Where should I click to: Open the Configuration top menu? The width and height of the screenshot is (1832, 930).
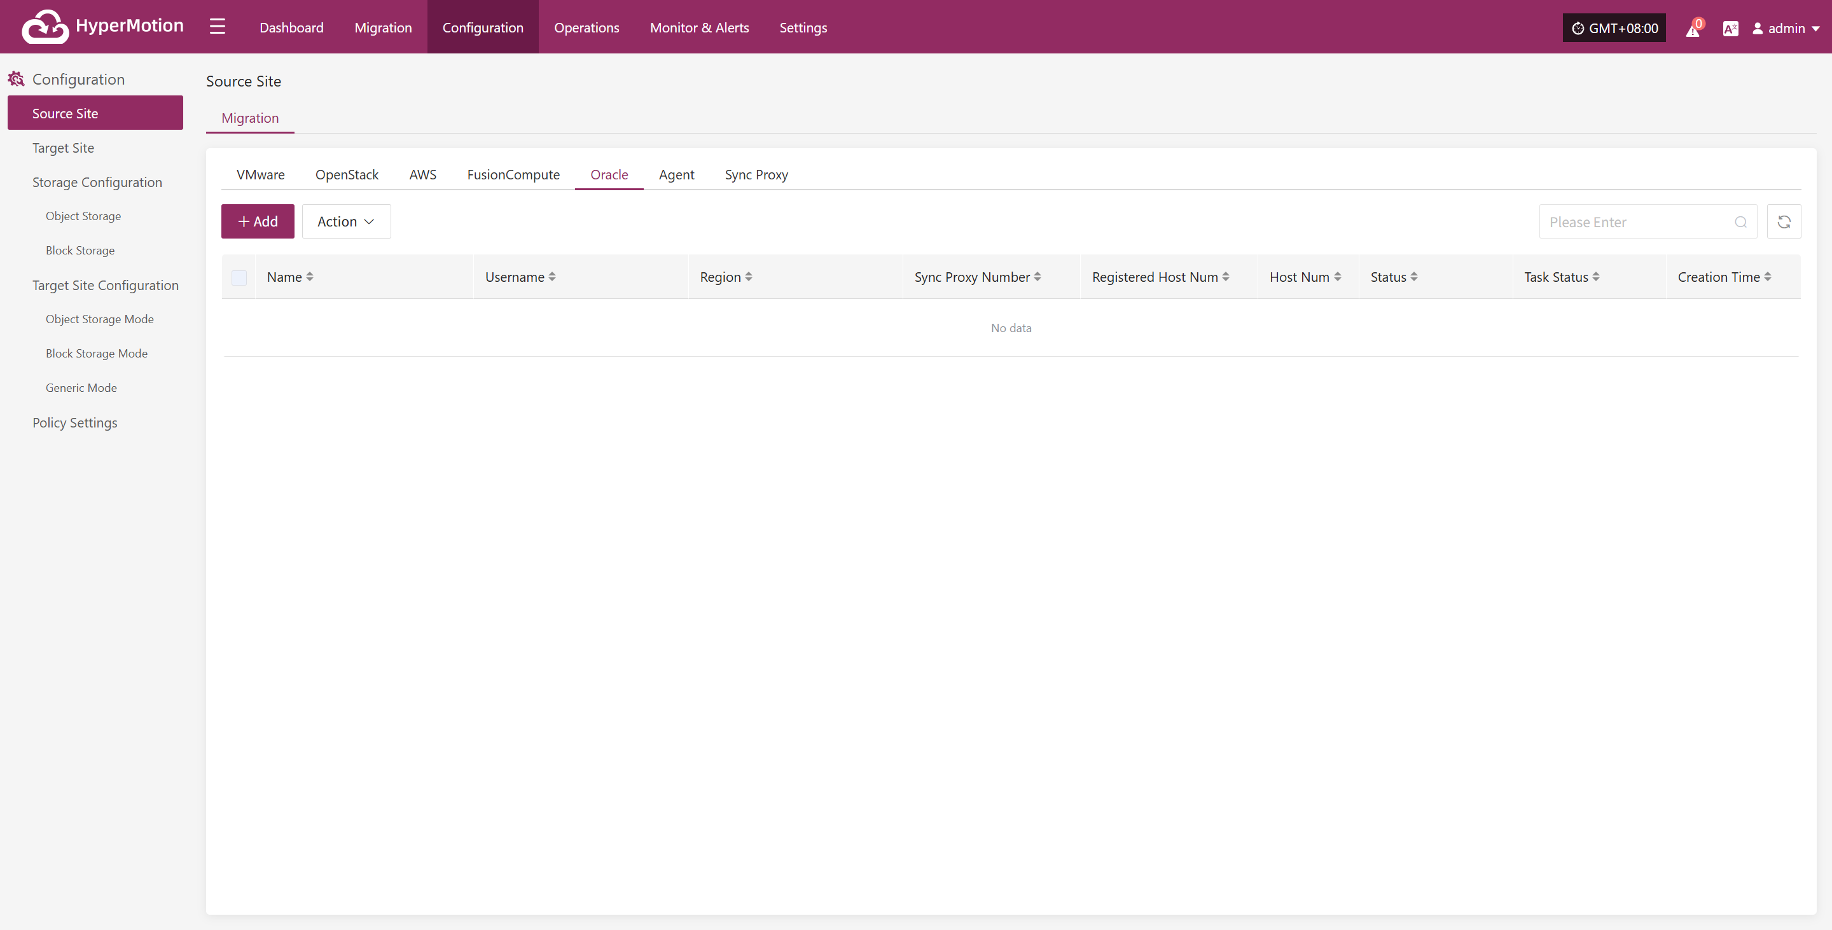tap(483, 27)
